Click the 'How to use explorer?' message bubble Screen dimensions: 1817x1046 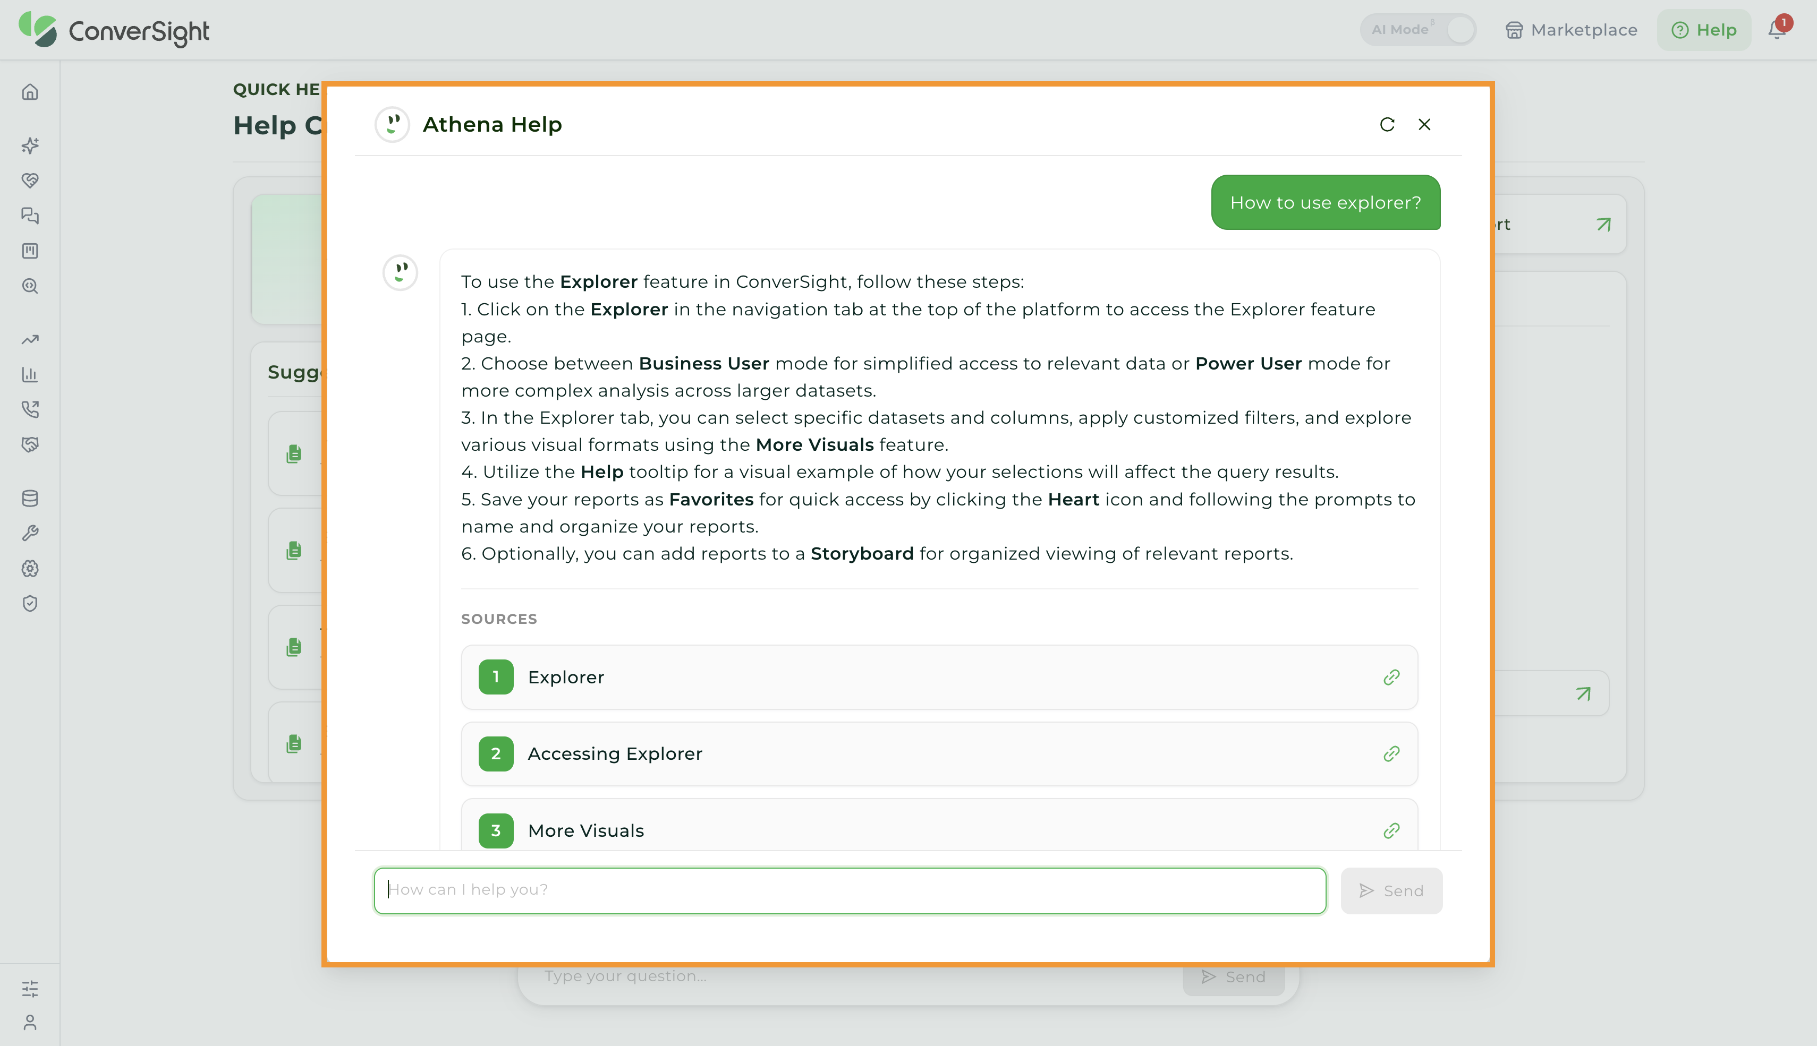tap(1326, 203)
